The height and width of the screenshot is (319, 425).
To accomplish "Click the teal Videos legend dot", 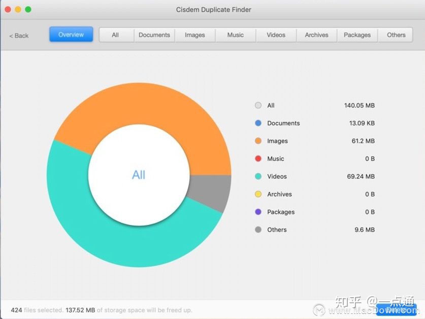I will [x=258, y=176].
